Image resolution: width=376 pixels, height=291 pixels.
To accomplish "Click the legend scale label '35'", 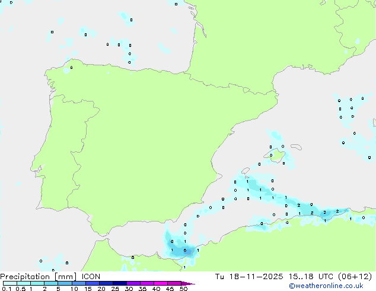I will (142, 289).
